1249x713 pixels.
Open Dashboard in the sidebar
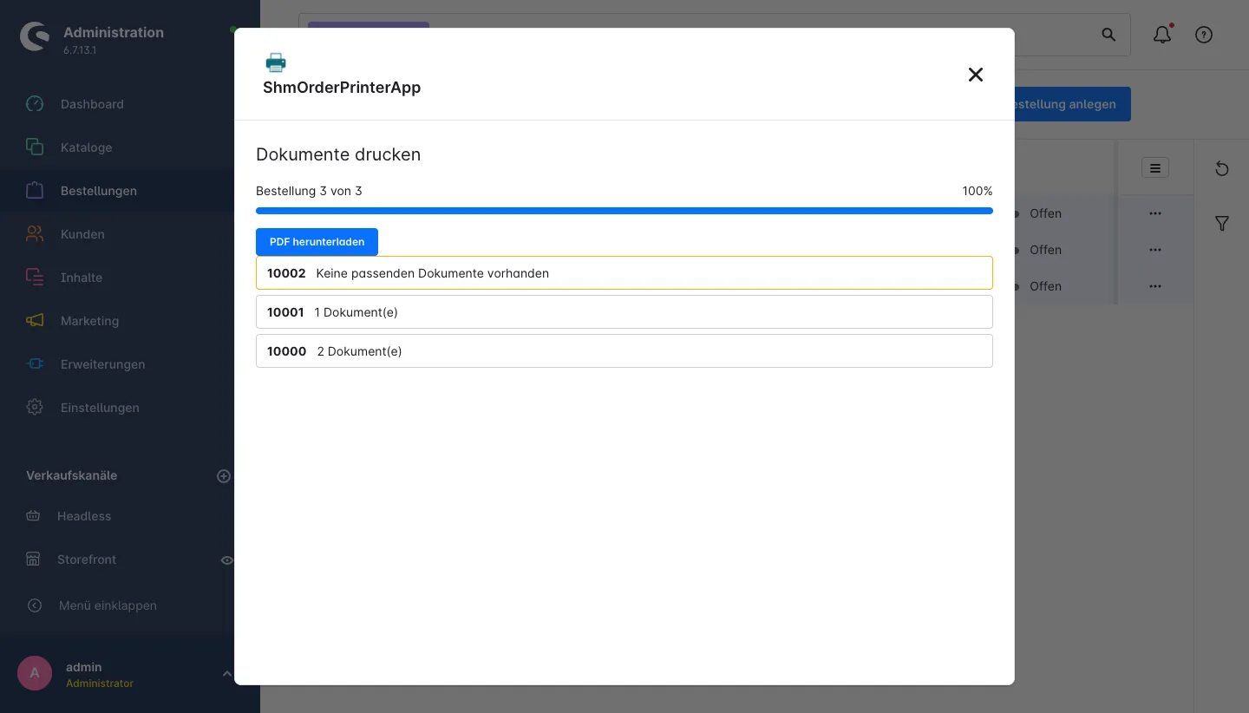[x=92, y=104]
